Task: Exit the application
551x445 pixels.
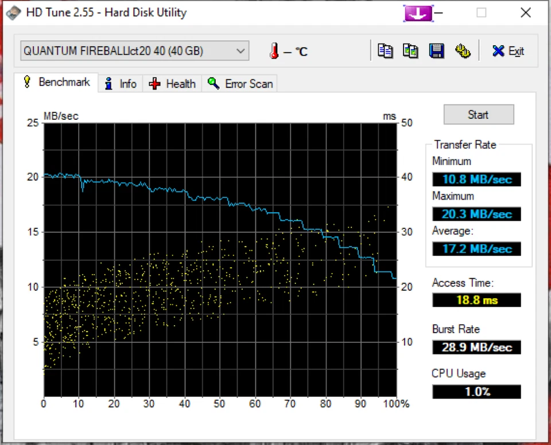Action: (x=507, y=50)
